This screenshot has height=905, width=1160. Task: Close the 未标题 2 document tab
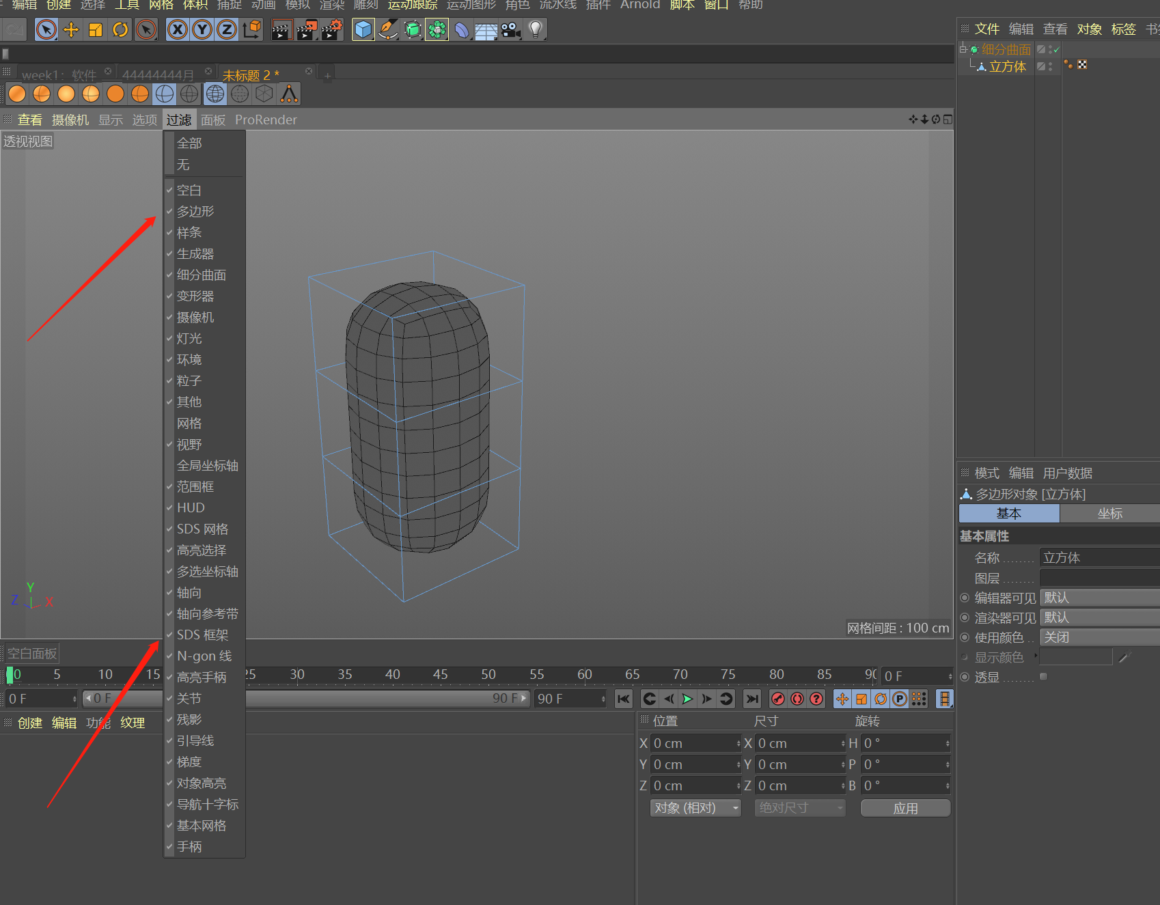pyautogui.click(x=309, y=72)
